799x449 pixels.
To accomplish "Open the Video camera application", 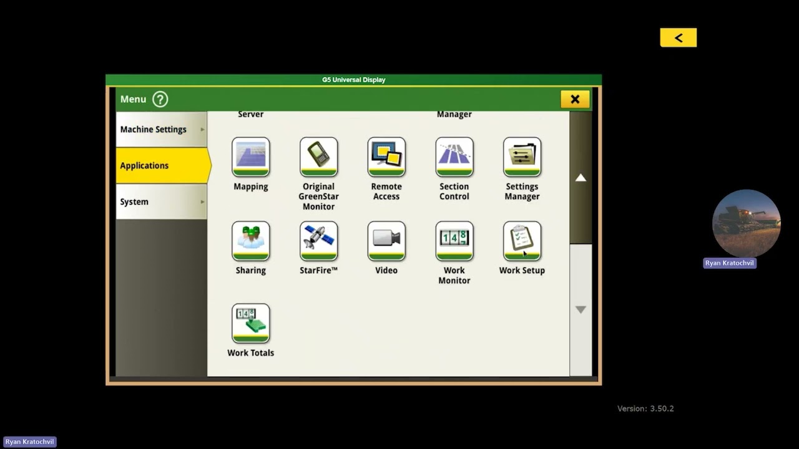I will point(386,241).
